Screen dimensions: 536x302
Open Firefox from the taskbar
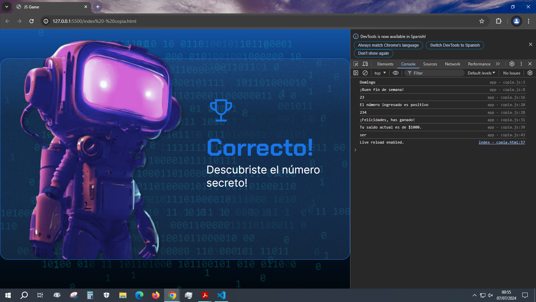(x=156, y=295)
